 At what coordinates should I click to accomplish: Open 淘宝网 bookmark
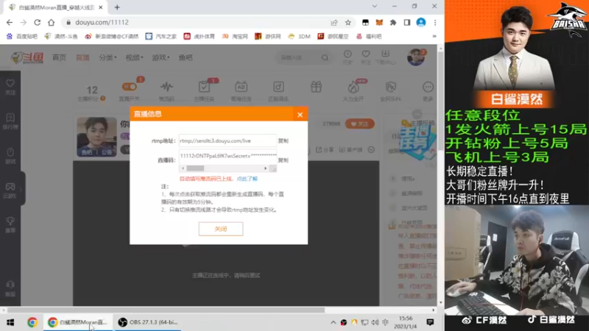tap(235, 36)
